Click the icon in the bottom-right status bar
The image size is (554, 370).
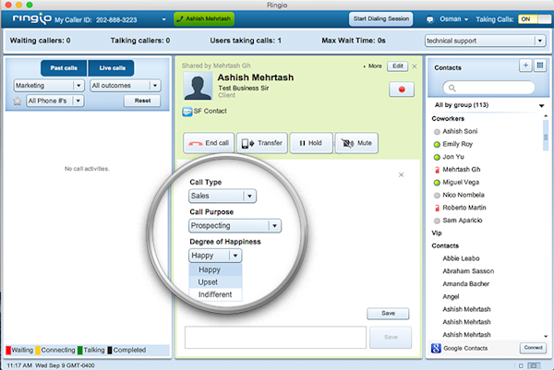[x=534, y=365]
